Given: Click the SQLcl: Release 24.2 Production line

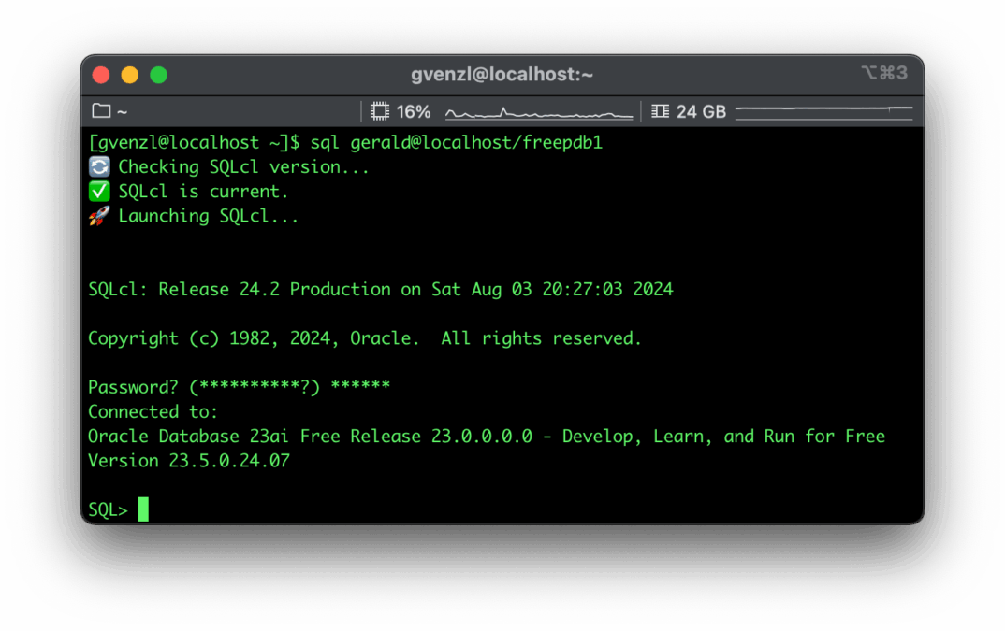Looking at the screenshot, I should pos(381,290).
